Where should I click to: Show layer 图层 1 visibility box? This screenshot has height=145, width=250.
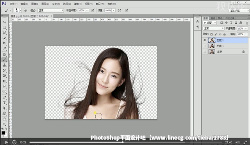coord(205,46)
